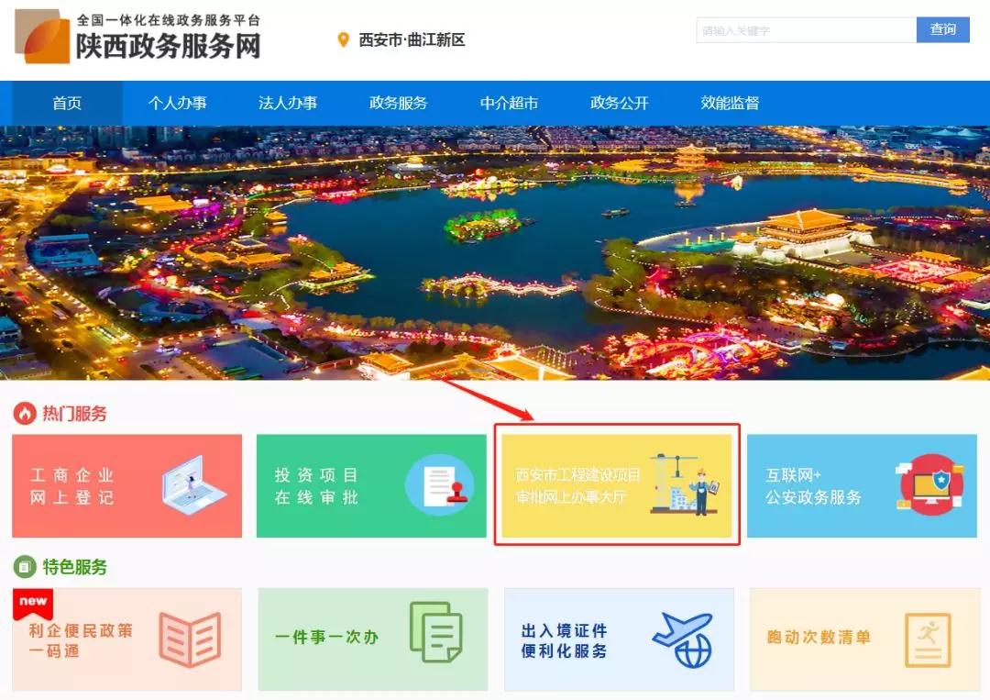Go to 法人办事 menu item
The width and height of the screenshot is (990, 700).
point(288,104)
